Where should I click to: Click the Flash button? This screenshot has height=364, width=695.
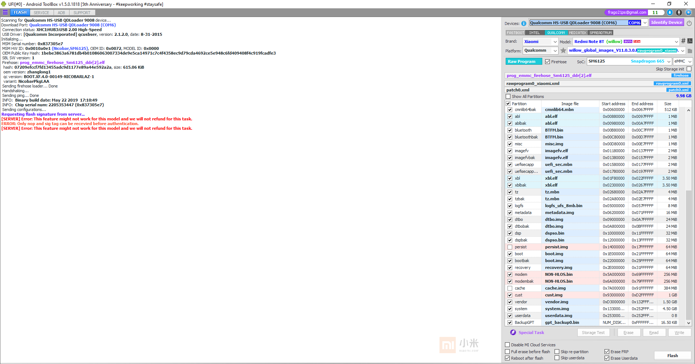673,356
